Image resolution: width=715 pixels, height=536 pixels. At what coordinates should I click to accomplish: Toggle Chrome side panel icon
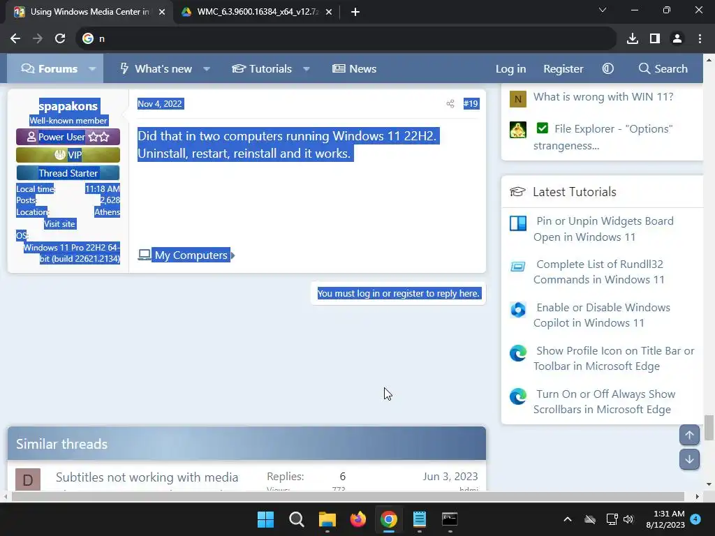655,39
